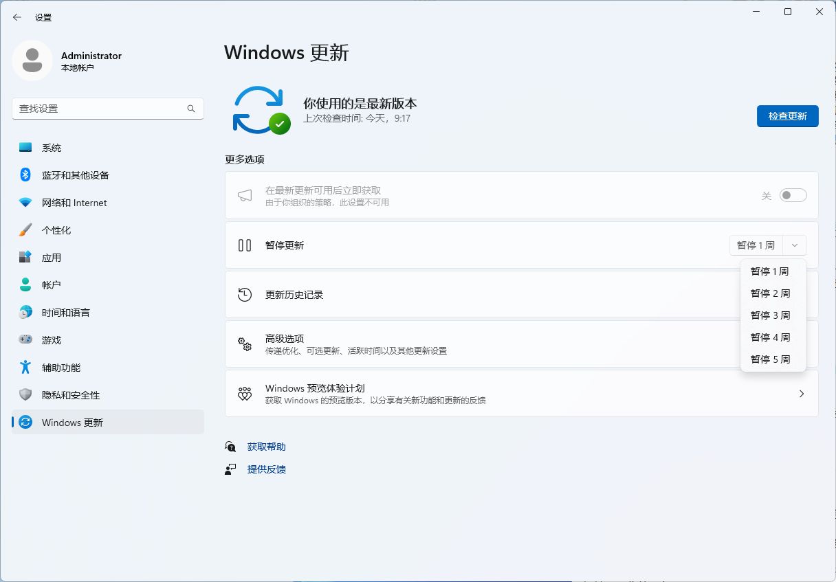Viewport: 836px width, 582px height.
Task: Click the Administrator account name
Action: point(91,56)
